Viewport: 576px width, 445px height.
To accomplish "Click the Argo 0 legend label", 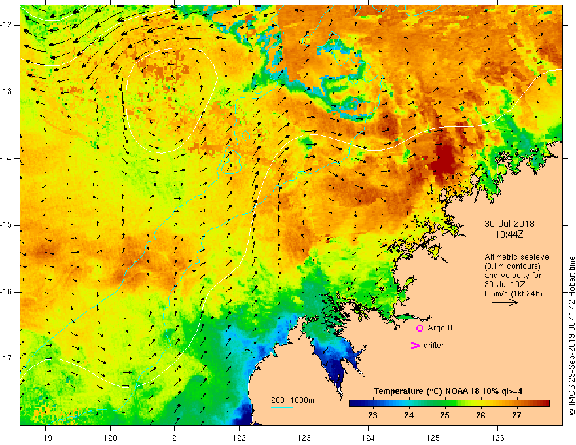I will (440, 328).
